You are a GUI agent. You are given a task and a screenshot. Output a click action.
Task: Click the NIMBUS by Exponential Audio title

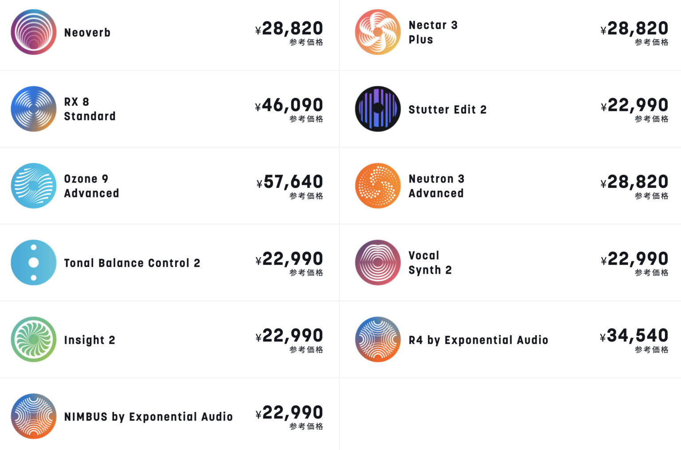(x=149, y=417)
